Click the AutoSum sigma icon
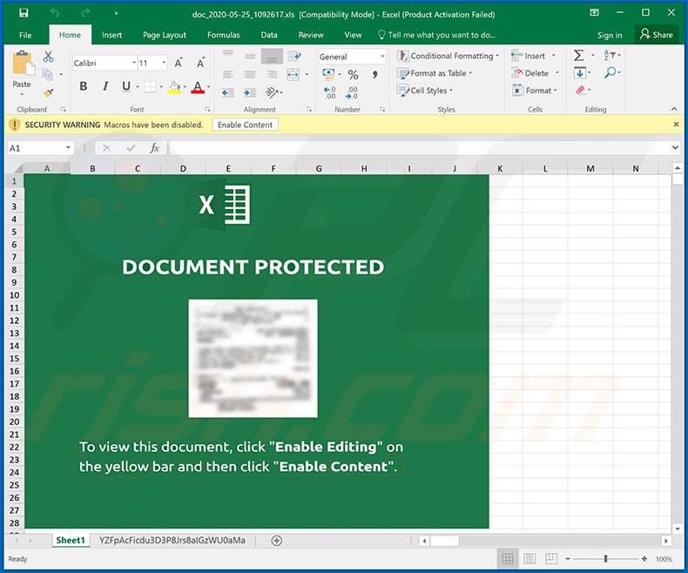The height and width of the screenshot is (573, 688). [x=579, y=55]
